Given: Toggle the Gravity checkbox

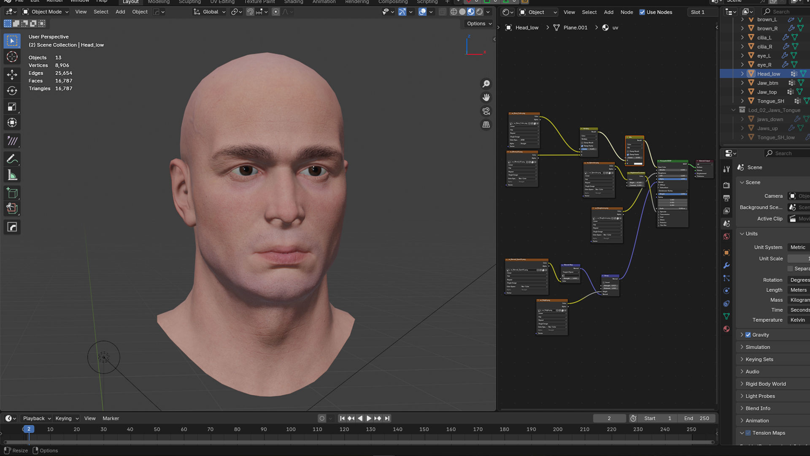Looking at the screenshot, I should tap(748, 335).
